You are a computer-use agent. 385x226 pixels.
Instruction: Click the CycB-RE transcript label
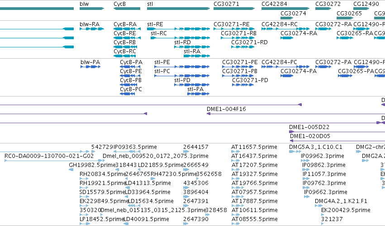[x=125, y=33]
